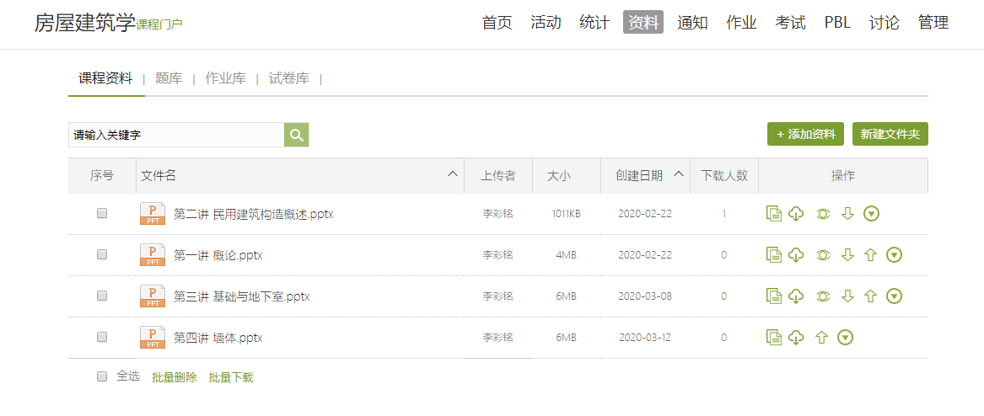Download 第一讲 概论.pptx via cloud icon
This screenshot has width=984, height=416.
[796, 255]
